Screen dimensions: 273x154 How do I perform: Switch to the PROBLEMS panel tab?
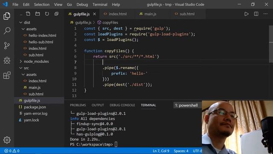click(x=78, y=105)
